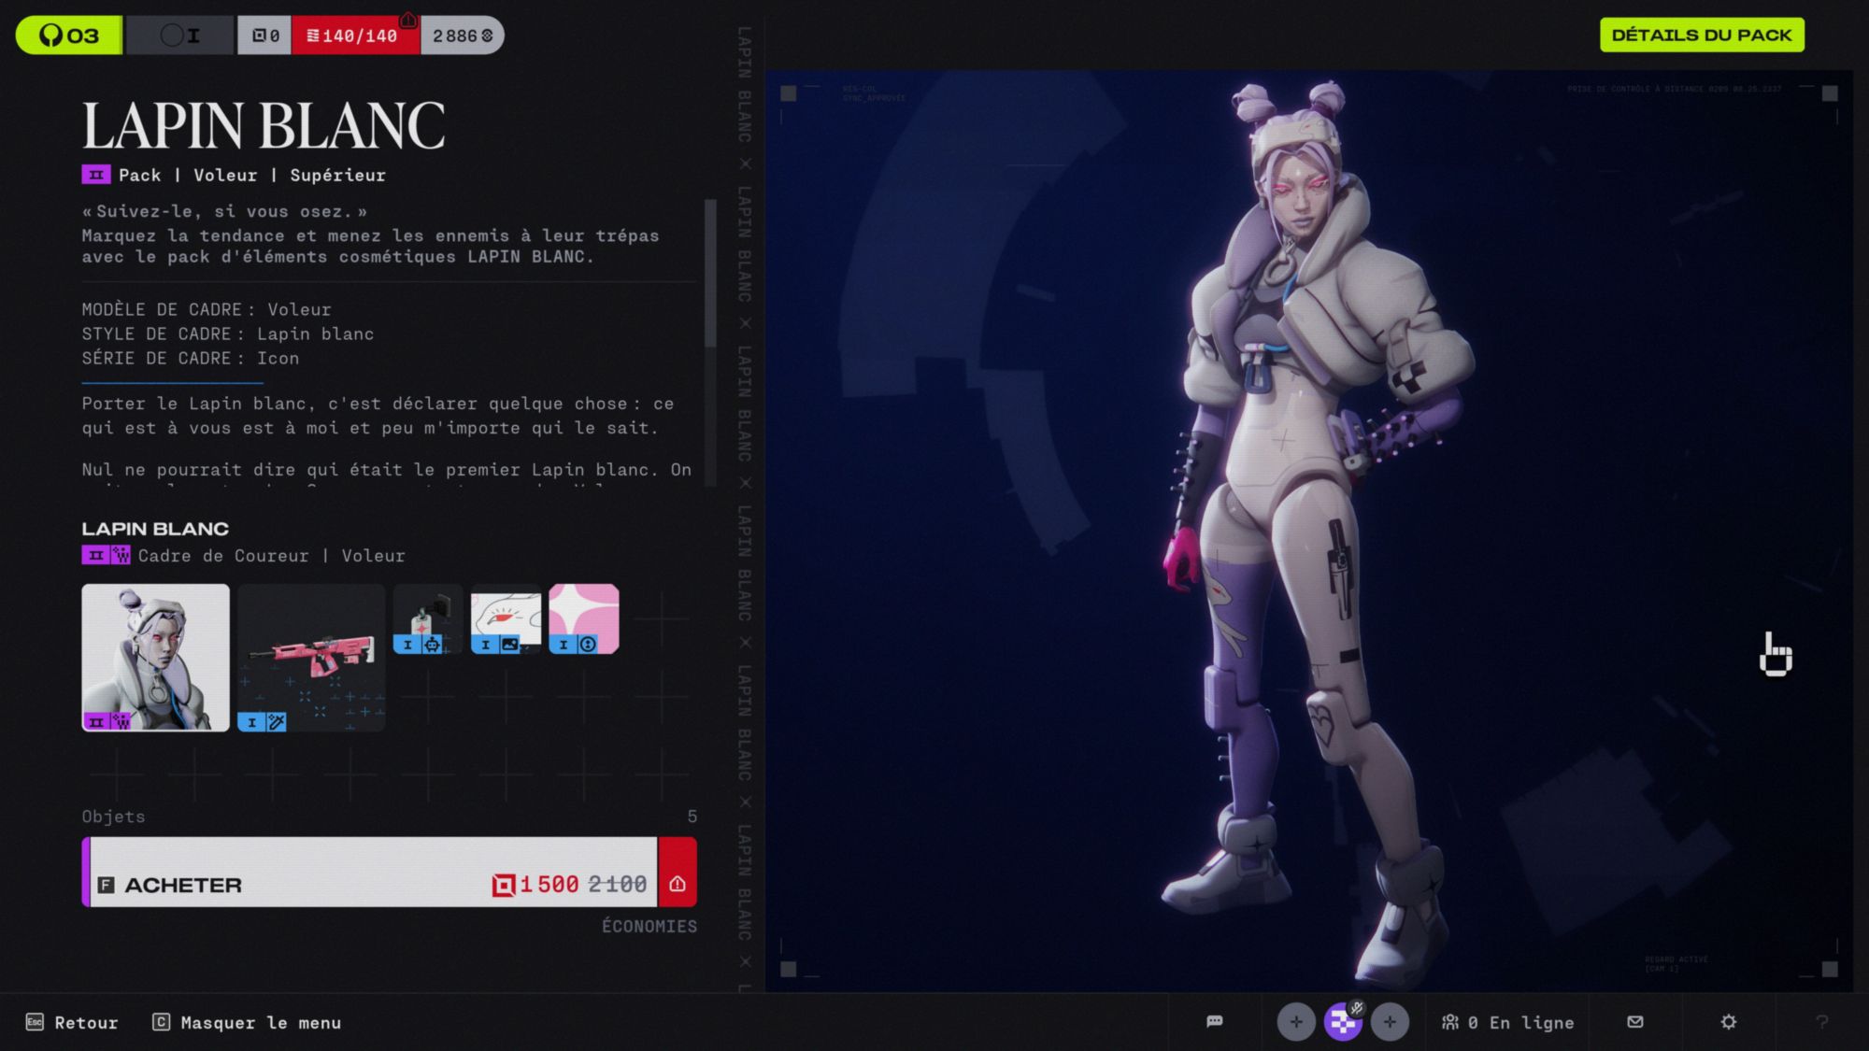Open settings gear icon
The image size is (1869, 1051).
(x=1728, y=1022)
